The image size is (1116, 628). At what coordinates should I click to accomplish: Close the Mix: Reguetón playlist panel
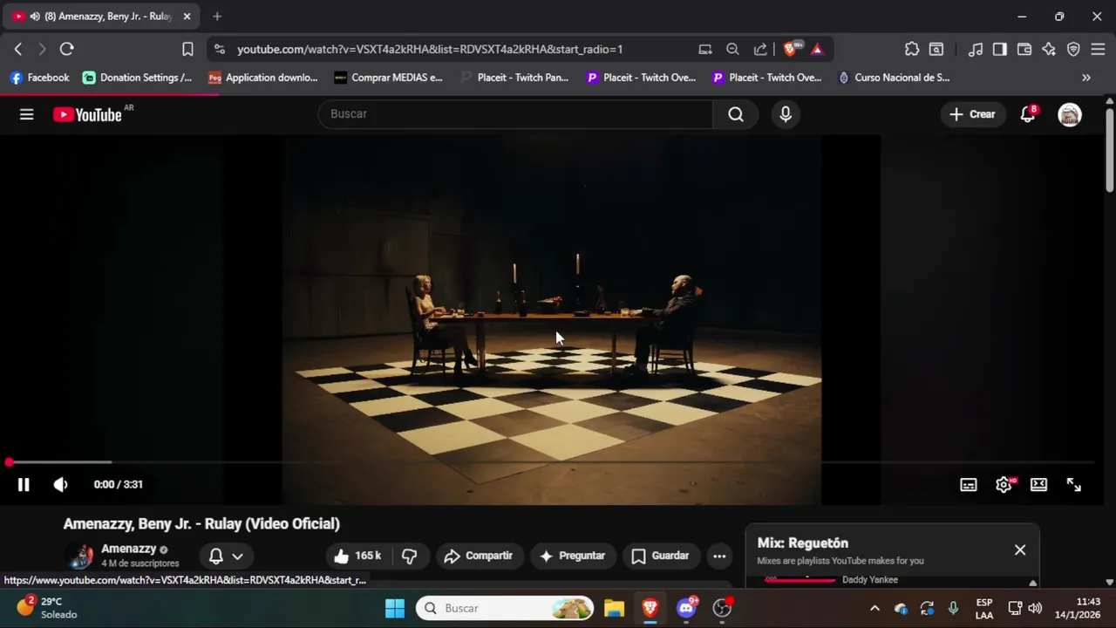coord(1020,550)
